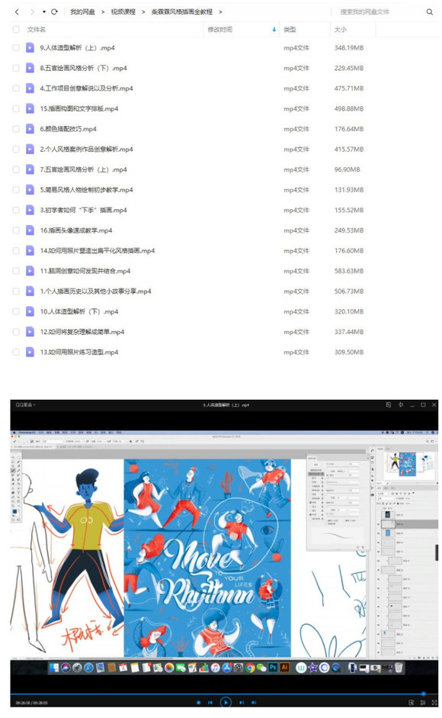Screen dimensions: 442x718
Task: Click the search magnifier icon
Action: pos(430,12)
